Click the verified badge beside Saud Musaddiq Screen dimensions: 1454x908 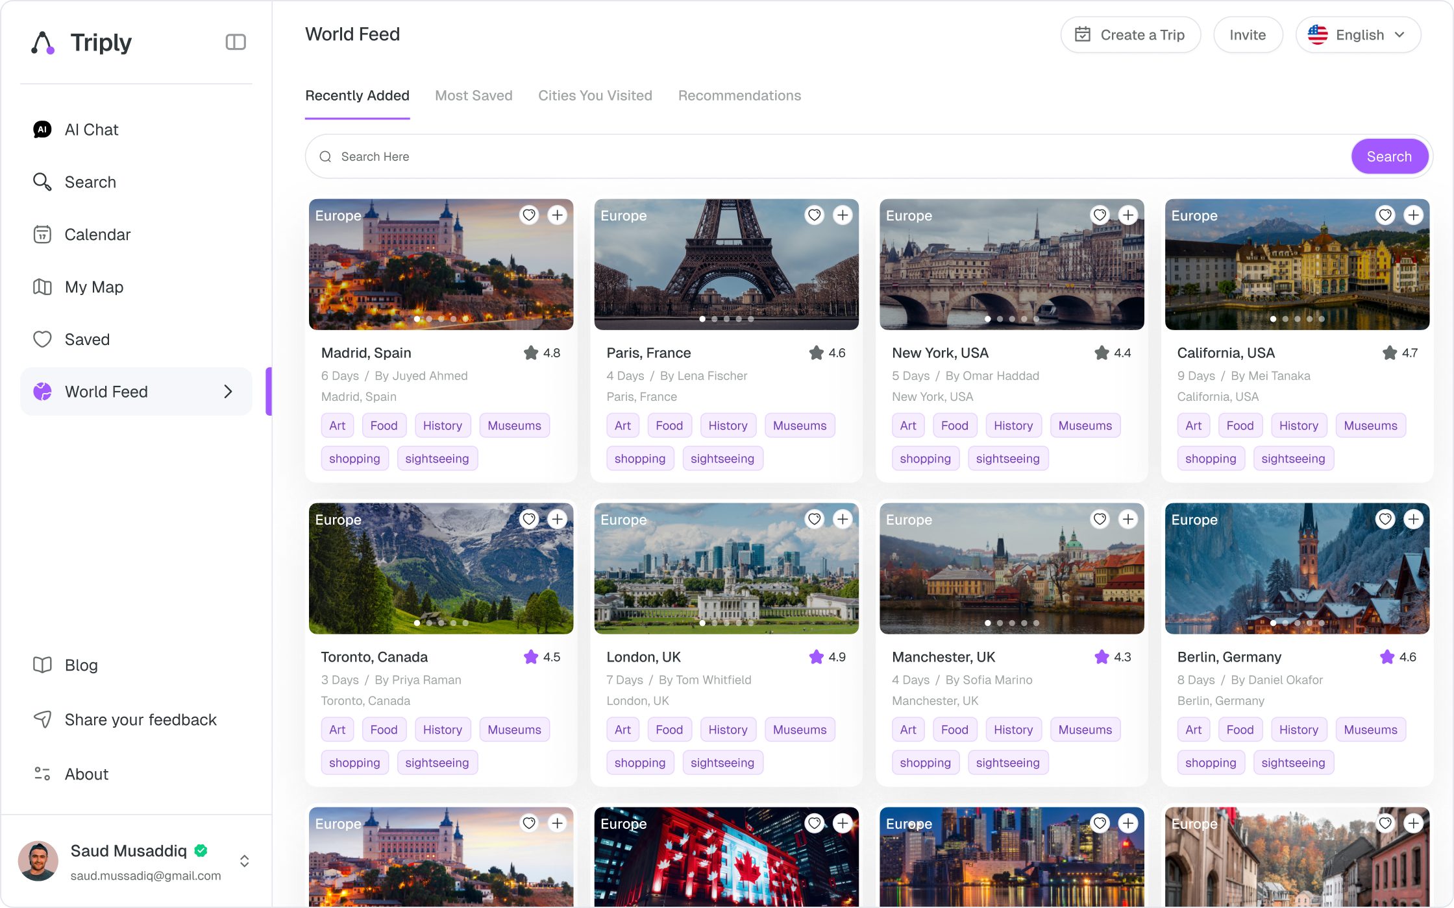pyautogui.click(x=201, y=850)
